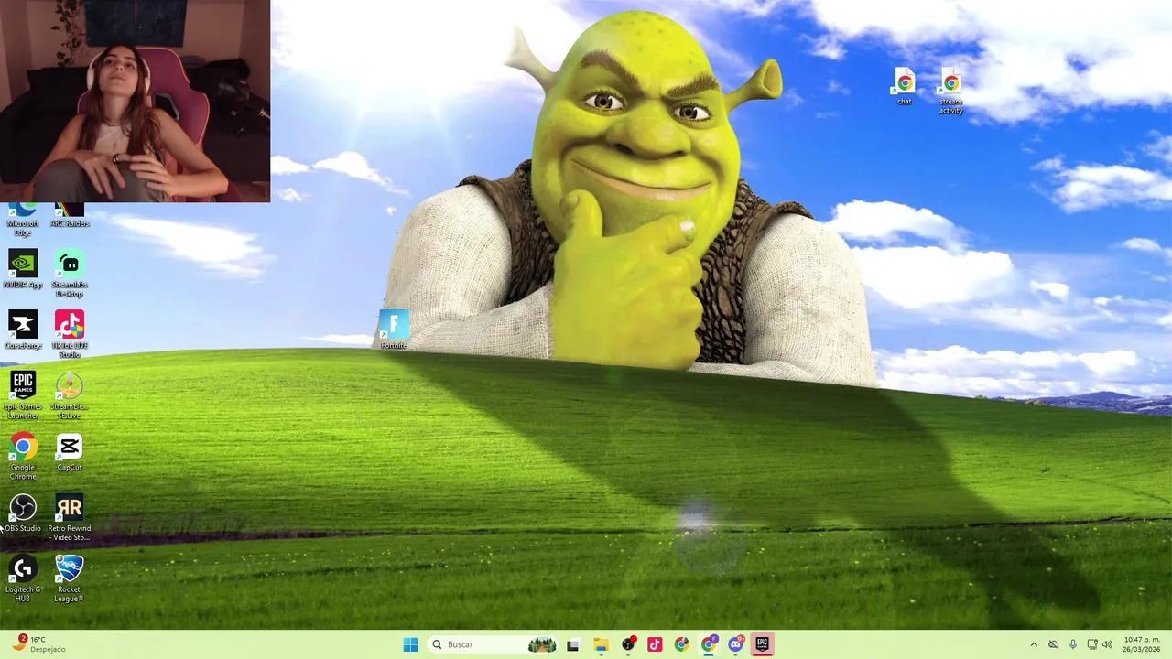The height and width of the screenshot is (659, 1172).
Task: Click the search highlight image in Buscar box
Action: click(x=542, y=644)
